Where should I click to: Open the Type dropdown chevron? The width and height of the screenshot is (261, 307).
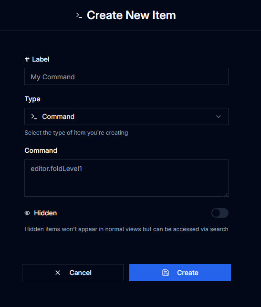(219, 116)
